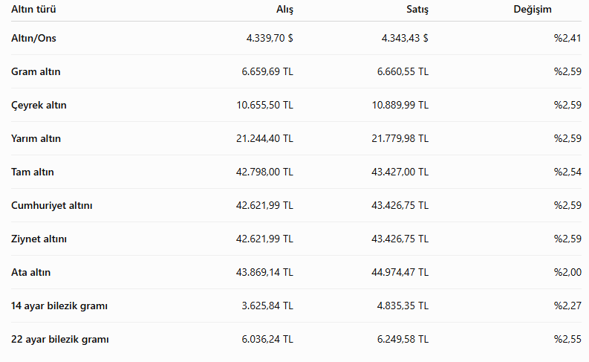Screen dimensions: 589x362
Task: Select the Satış column header
Action: (x=417, y=10)
